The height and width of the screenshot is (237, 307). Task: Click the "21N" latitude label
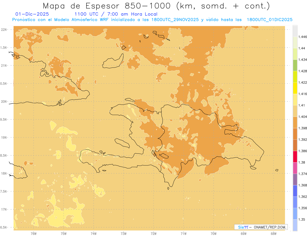tap(4, 65)
